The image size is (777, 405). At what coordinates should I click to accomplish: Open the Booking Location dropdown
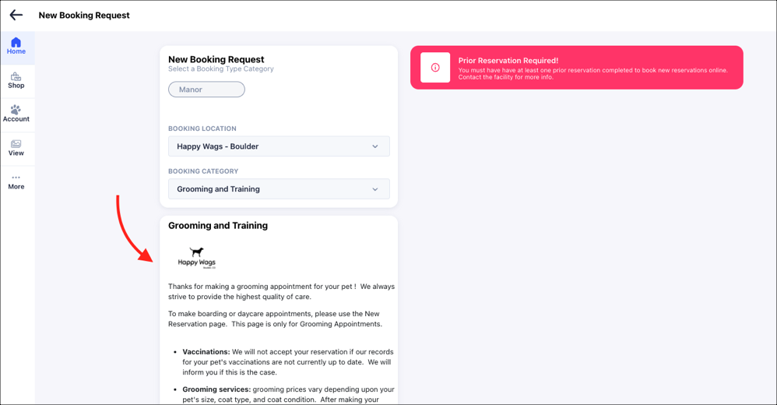279,146
